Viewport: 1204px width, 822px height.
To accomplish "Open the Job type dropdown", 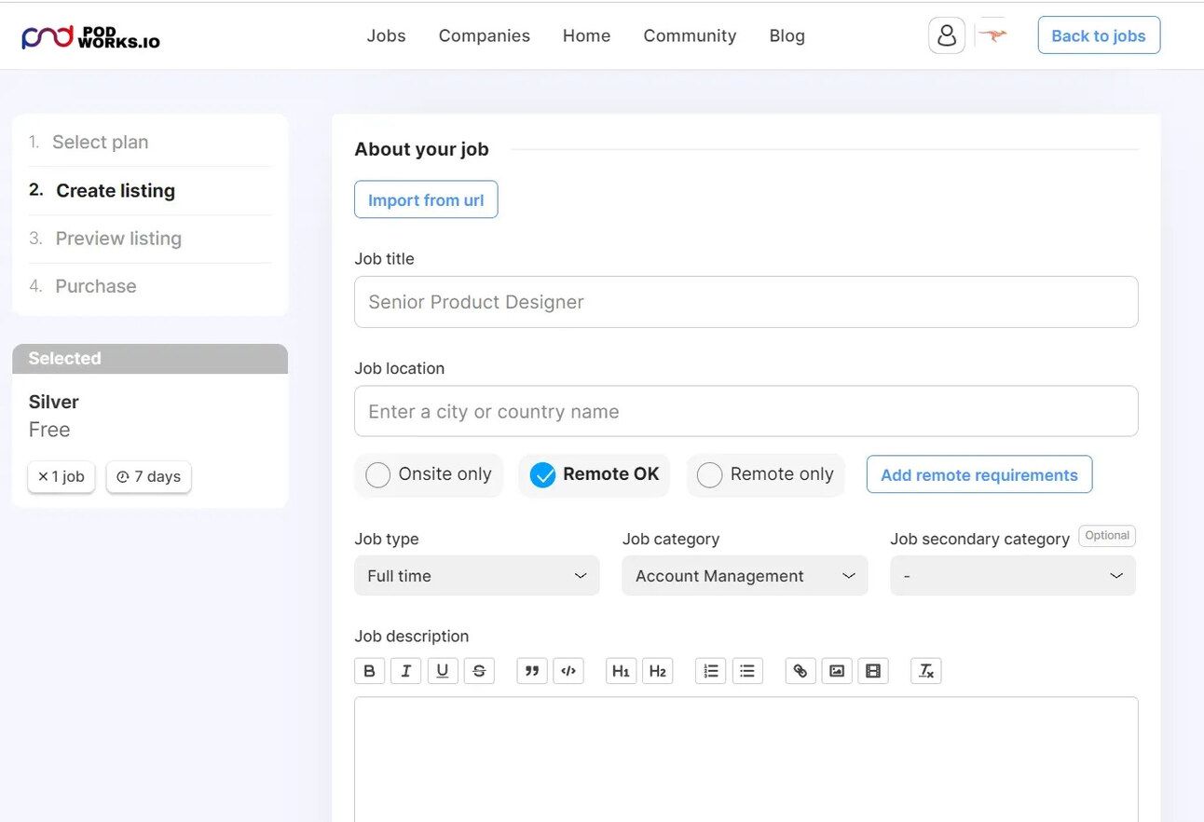I will (476, 576).
